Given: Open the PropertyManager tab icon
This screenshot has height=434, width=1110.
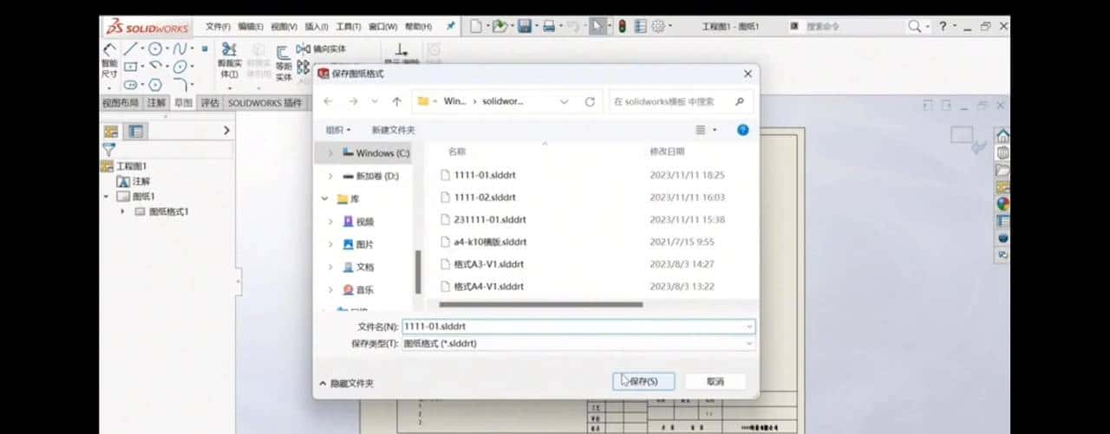Looking at the screenshot, I should pos(135,131).
